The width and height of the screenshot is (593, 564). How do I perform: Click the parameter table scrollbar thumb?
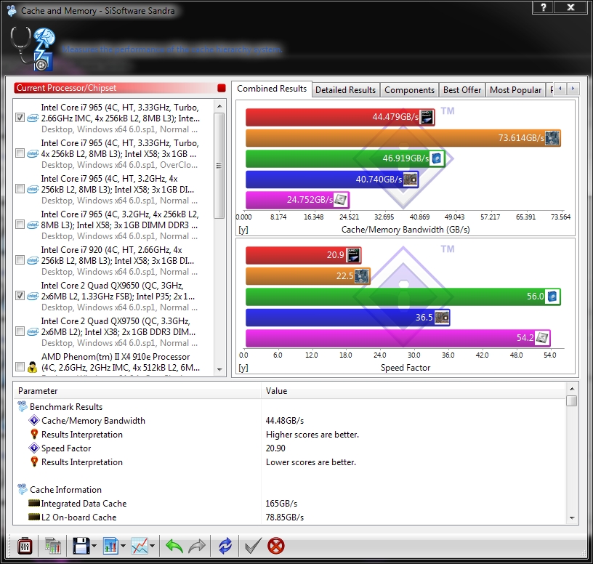point(572,400)
